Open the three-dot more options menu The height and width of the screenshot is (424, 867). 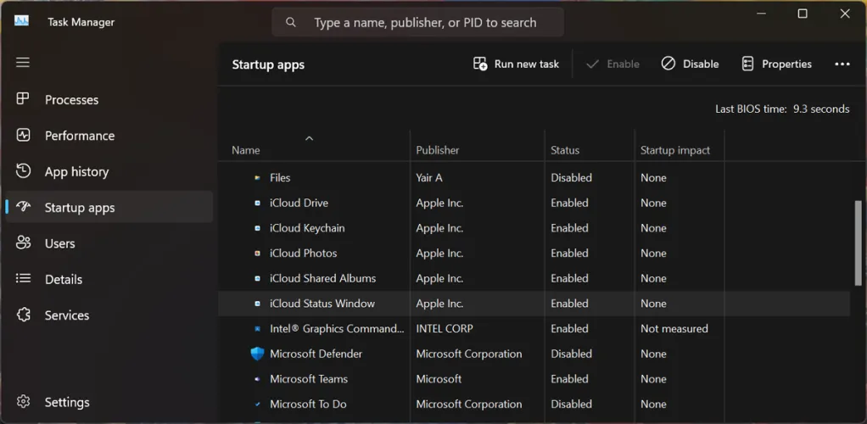[842, 64]
